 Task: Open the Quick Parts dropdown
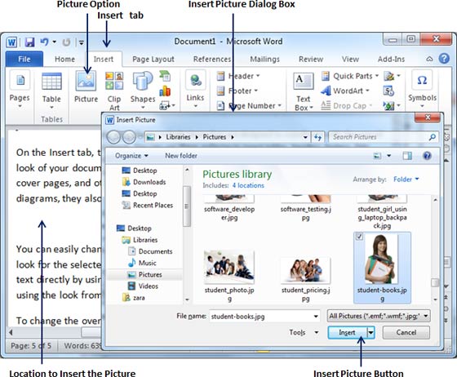(350, 76)
